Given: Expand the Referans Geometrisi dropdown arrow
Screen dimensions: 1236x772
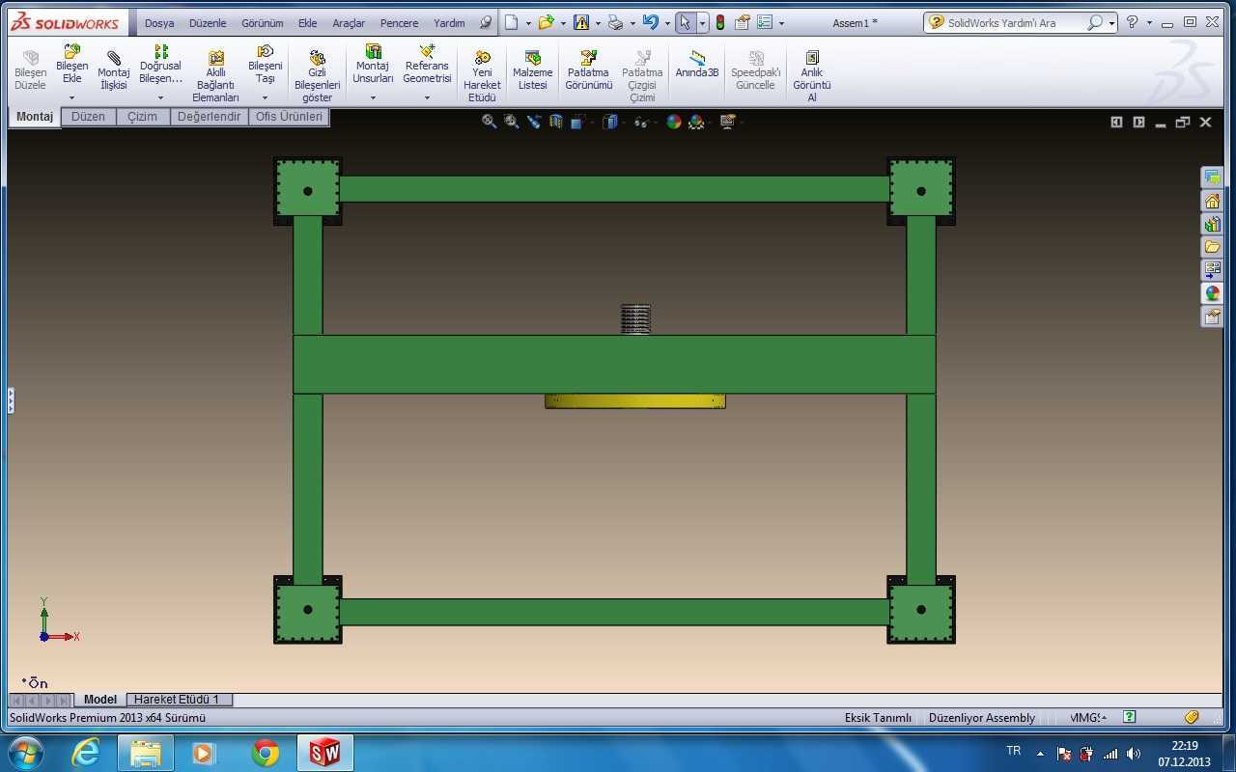Looking at the screenshot, I should (427, 97).
